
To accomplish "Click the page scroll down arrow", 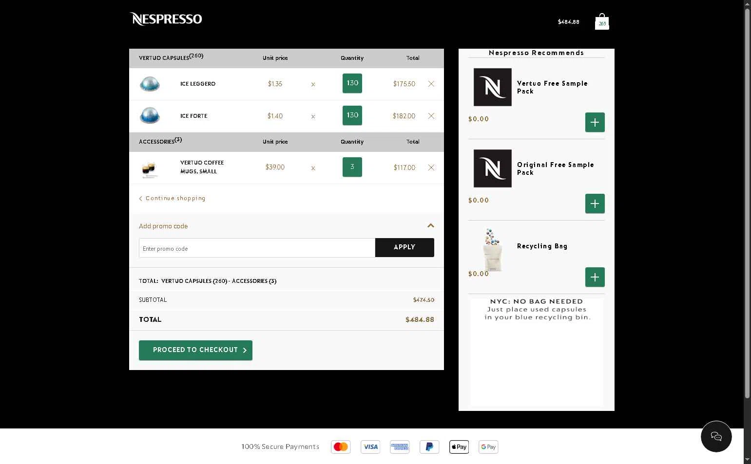I will [747, 460].
